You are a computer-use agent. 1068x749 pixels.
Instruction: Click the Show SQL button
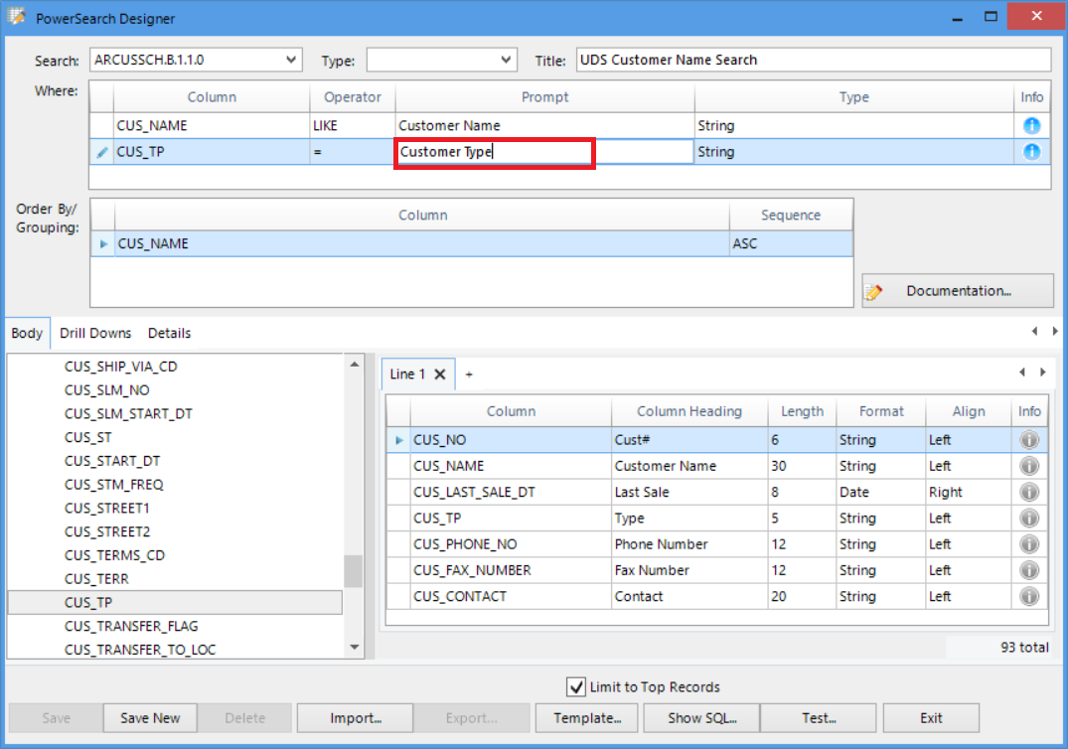(701, 718)
